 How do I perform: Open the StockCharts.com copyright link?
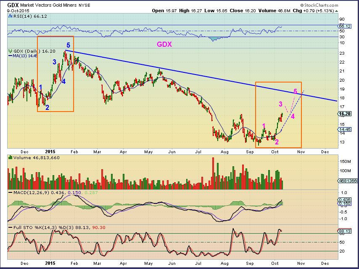pyautogui.click(x=319, y=5)
